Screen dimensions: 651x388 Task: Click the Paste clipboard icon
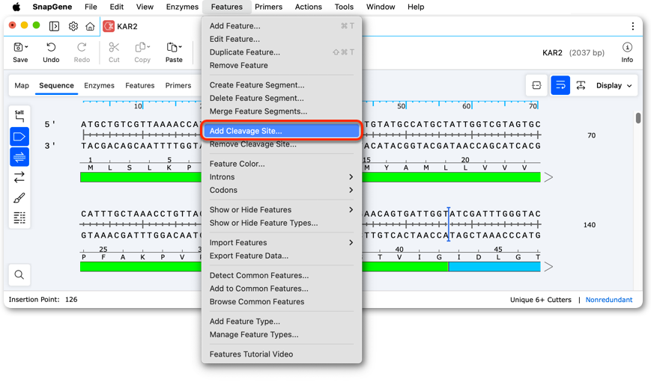[172, 47]
